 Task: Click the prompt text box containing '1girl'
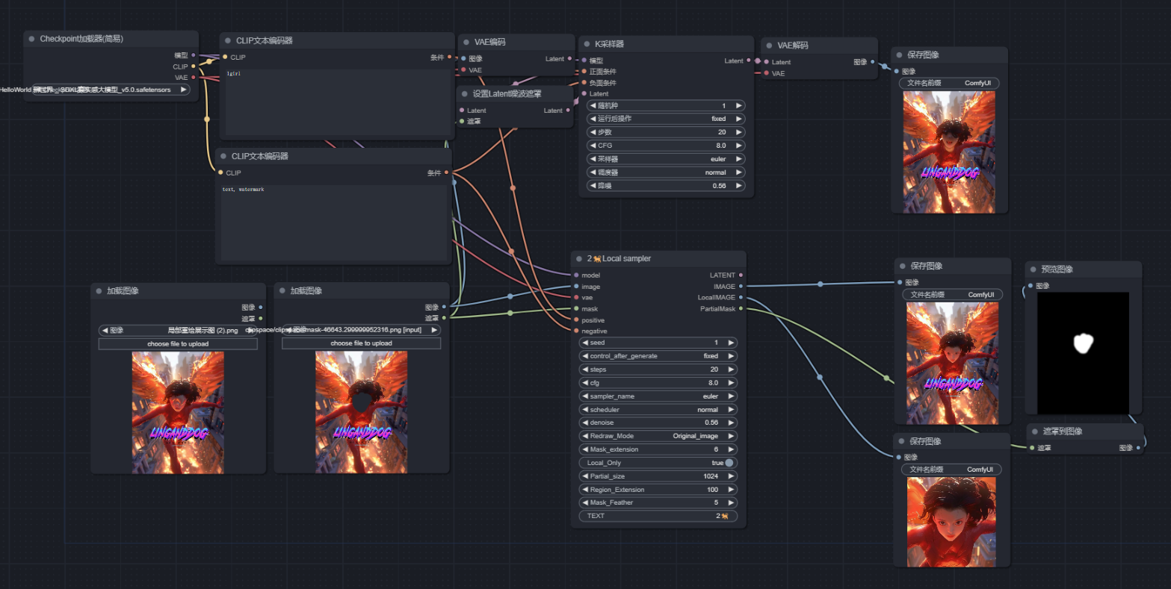337,102
